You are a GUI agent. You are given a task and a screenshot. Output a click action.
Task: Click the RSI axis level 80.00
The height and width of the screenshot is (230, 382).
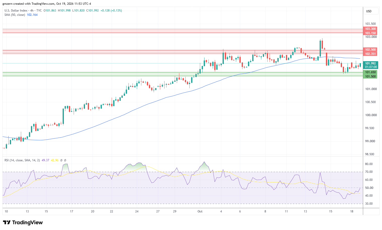369,164
